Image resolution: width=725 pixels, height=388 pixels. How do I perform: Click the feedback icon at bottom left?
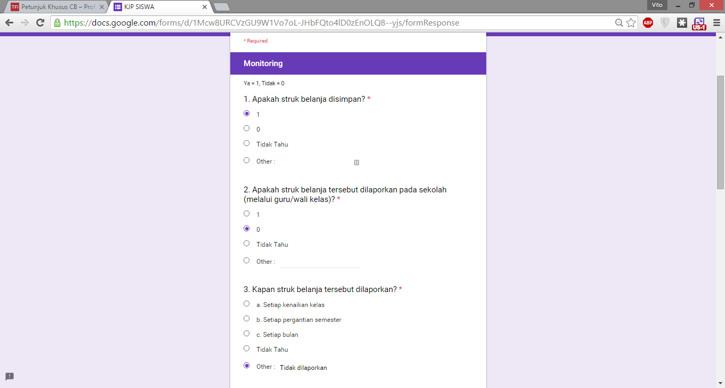pyautogui.click(x=10, y=376)
